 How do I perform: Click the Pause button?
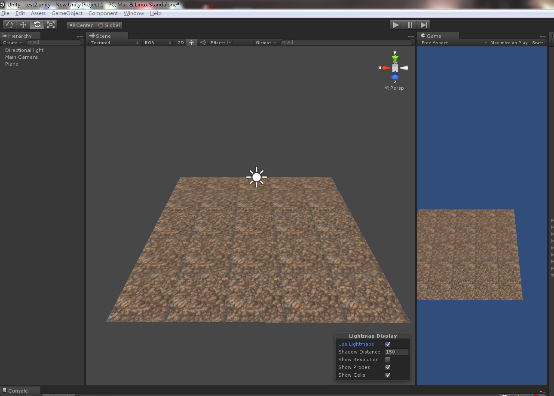[410, 25]
